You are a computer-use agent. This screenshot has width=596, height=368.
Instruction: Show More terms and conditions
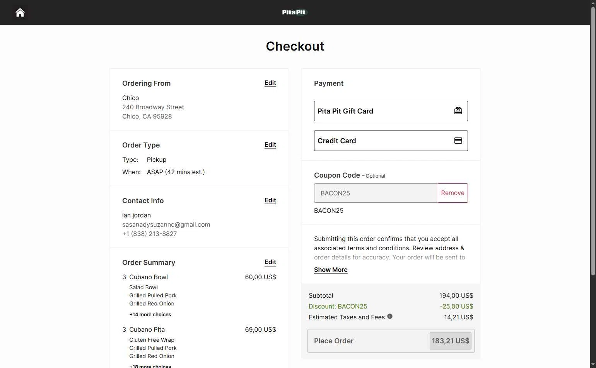pyautogui.click(x=331, y=270)
